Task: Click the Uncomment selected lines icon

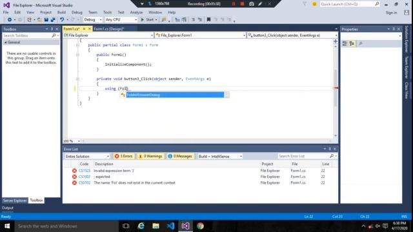Action: pyautogui.click(x=200, y=19)
